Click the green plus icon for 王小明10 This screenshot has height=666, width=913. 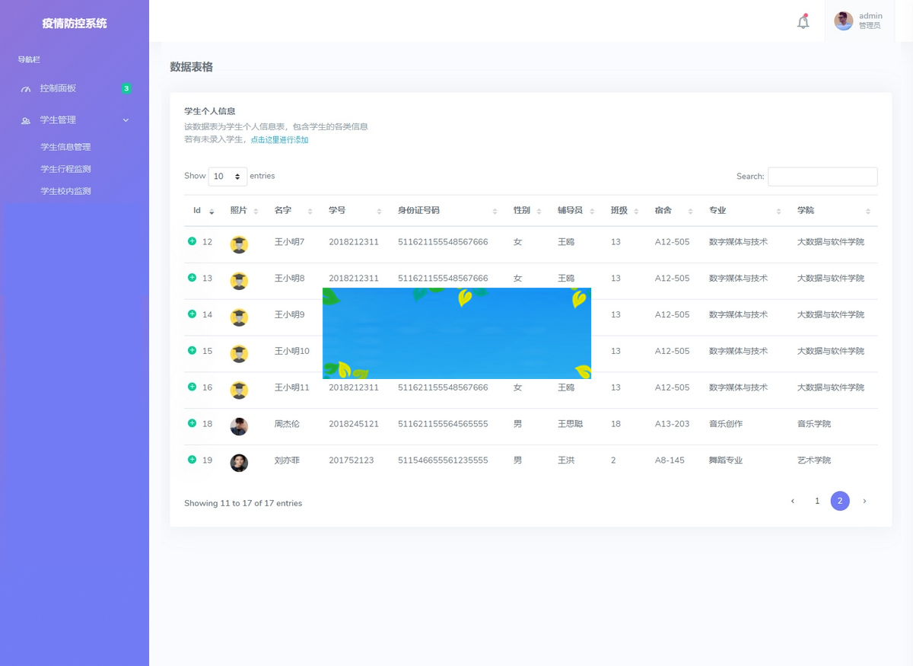pyautogui.click(x=191, y=351)
